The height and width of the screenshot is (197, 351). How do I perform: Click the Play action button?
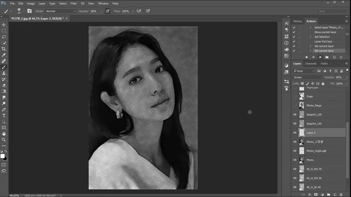[320, 57]
